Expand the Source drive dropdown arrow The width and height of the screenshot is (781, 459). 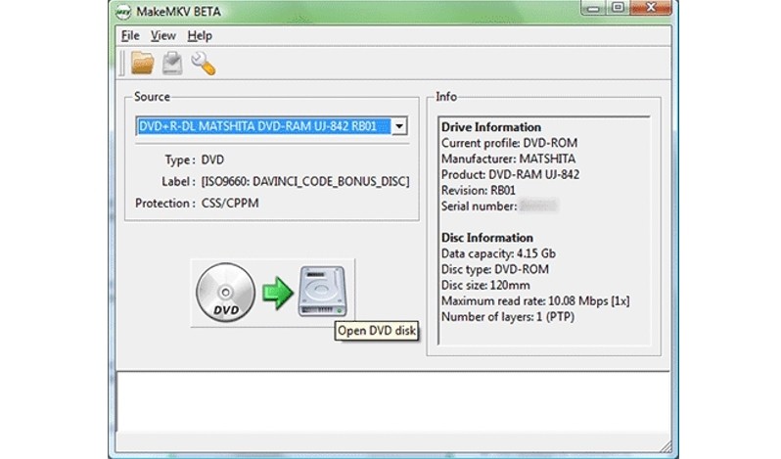[x=399, y=126]
